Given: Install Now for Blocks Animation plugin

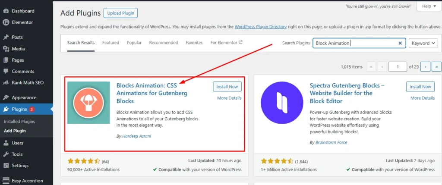Looking at the screenshot, I should coord(227,87).
